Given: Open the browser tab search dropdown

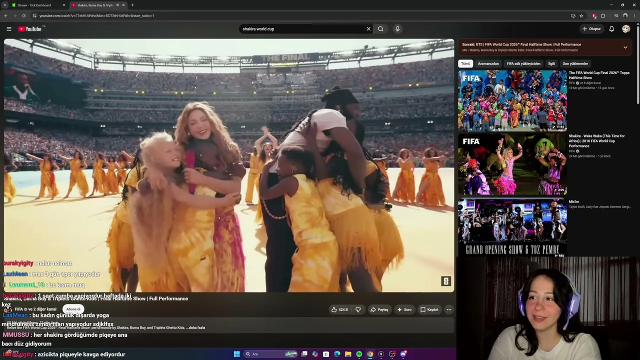Looking at the screenshot, I should tap(4, 5).
